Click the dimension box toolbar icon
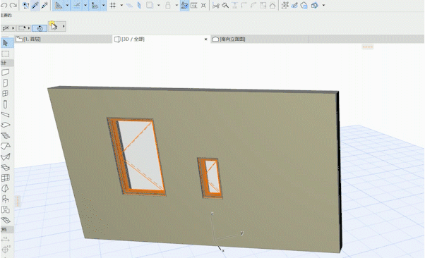This screenshot has height=258, width=425. 194,5
